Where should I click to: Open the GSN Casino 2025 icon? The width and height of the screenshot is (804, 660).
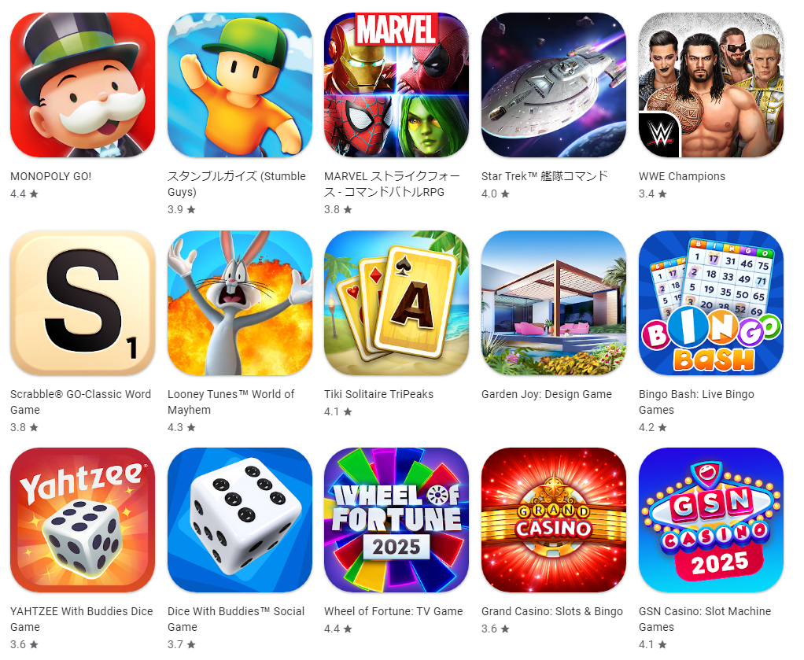click(x=711, y=520)
